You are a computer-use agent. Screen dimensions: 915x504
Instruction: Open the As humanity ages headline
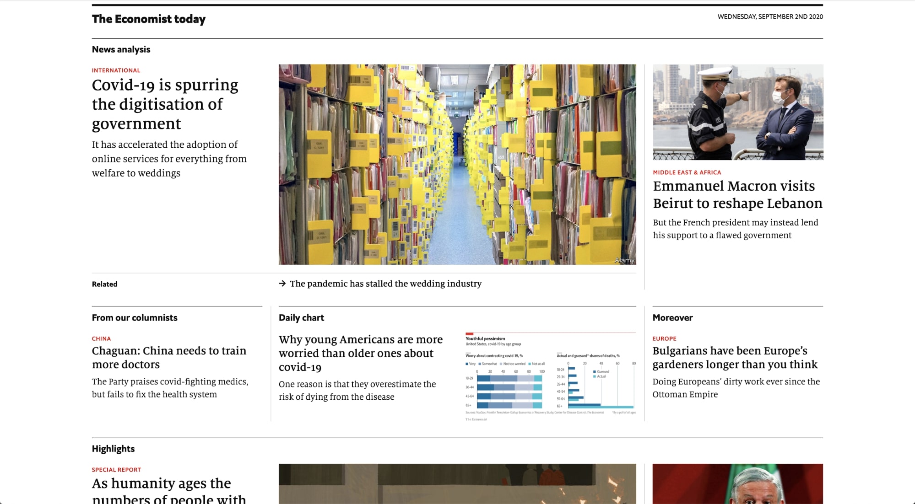pos(169,490)
